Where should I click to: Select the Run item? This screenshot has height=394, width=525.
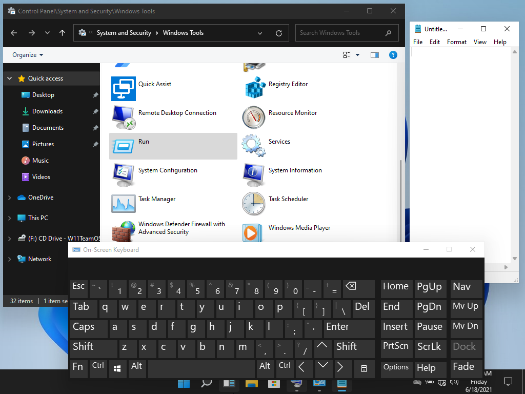coord(173,146)
